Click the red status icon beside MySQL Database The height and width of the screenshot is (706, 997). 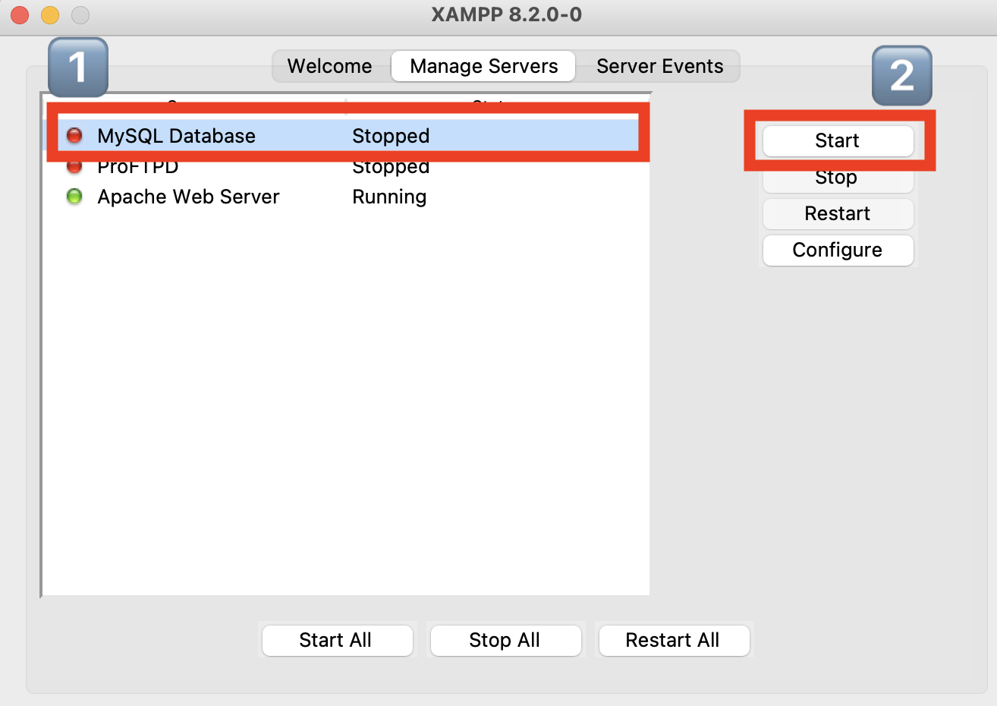pyautogui.click(x=74, y=136)
